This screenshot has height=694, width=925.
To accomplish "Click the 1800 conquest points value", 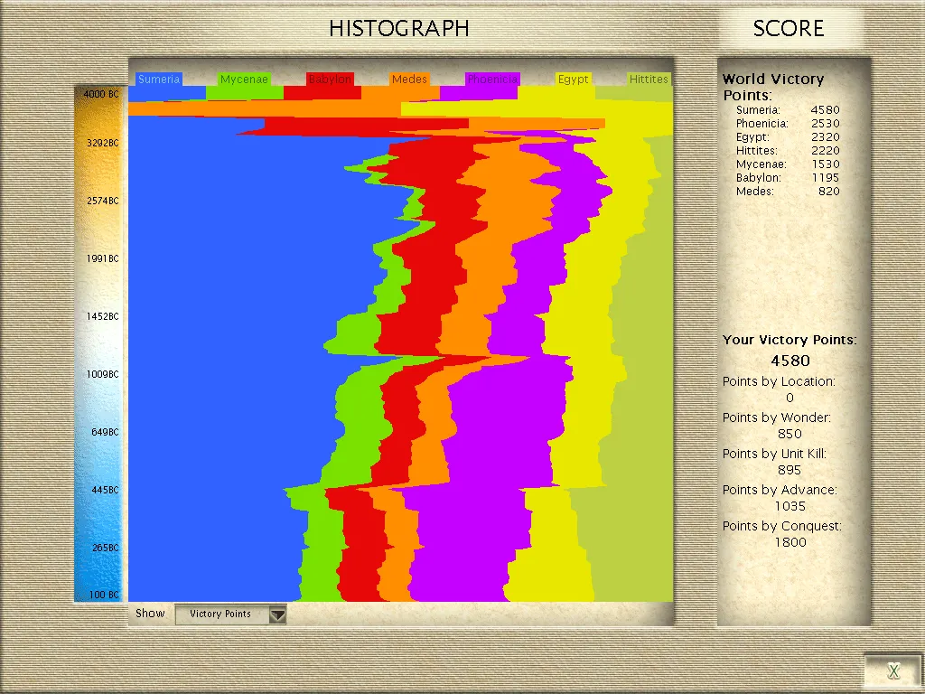I will pyautogui.click(x=790, y=542).
